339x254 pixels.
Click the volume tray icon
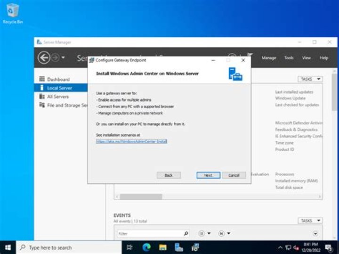pos(296,247)
